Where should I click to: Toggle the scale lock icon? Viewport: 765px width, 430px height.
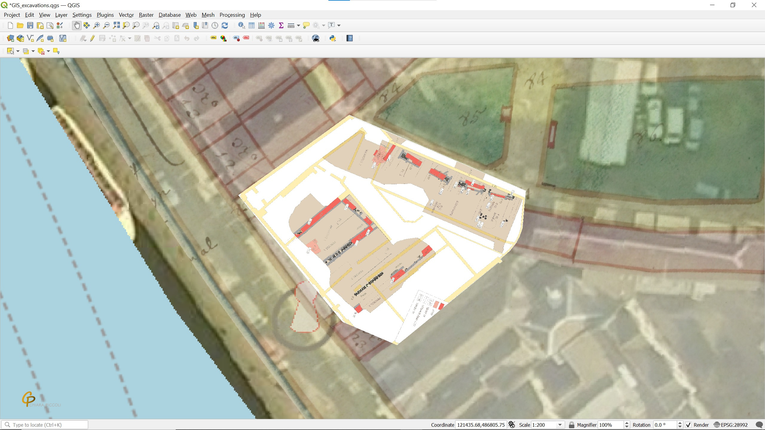[x=571, y=425]
